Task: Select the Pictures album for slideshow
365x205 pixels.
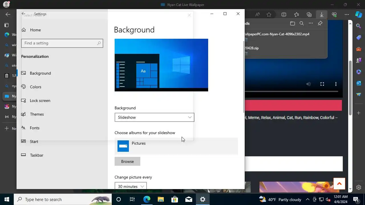Action: (176, 146)
